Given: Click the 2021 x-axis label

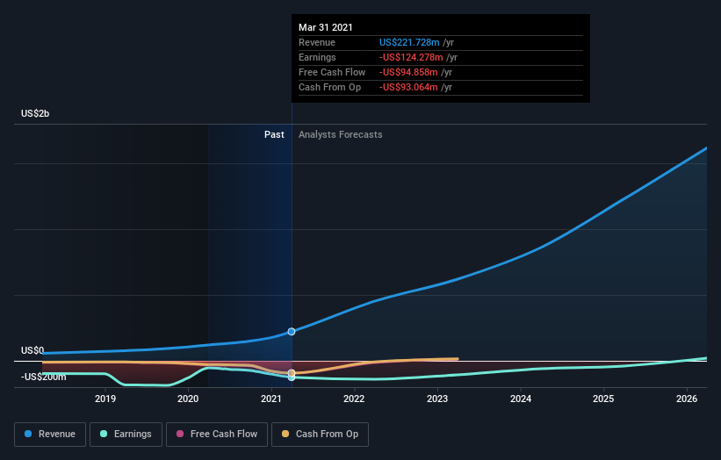Looking at the screenshot, I should 271,399.
